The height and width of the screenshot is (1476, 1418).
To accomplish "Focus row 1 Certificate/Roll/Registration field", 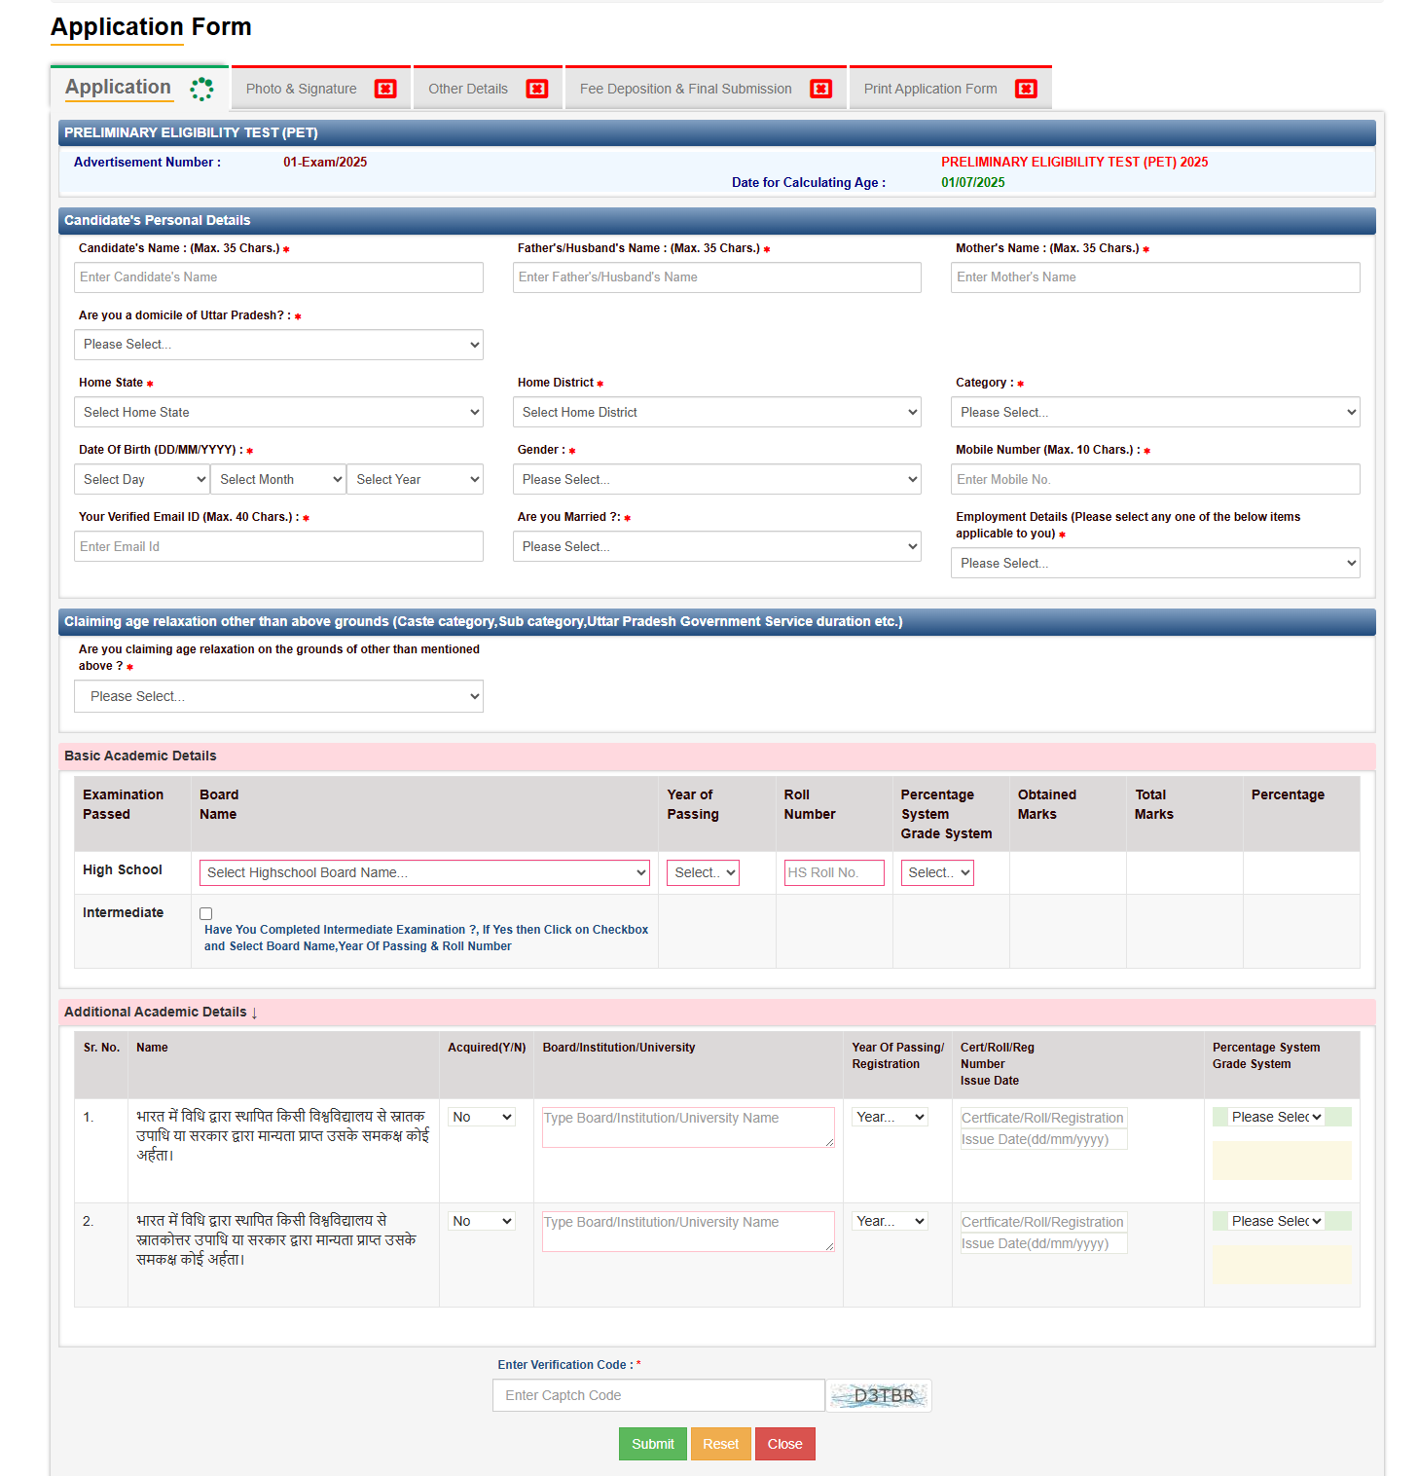I will click(x=1043, y=1118).
